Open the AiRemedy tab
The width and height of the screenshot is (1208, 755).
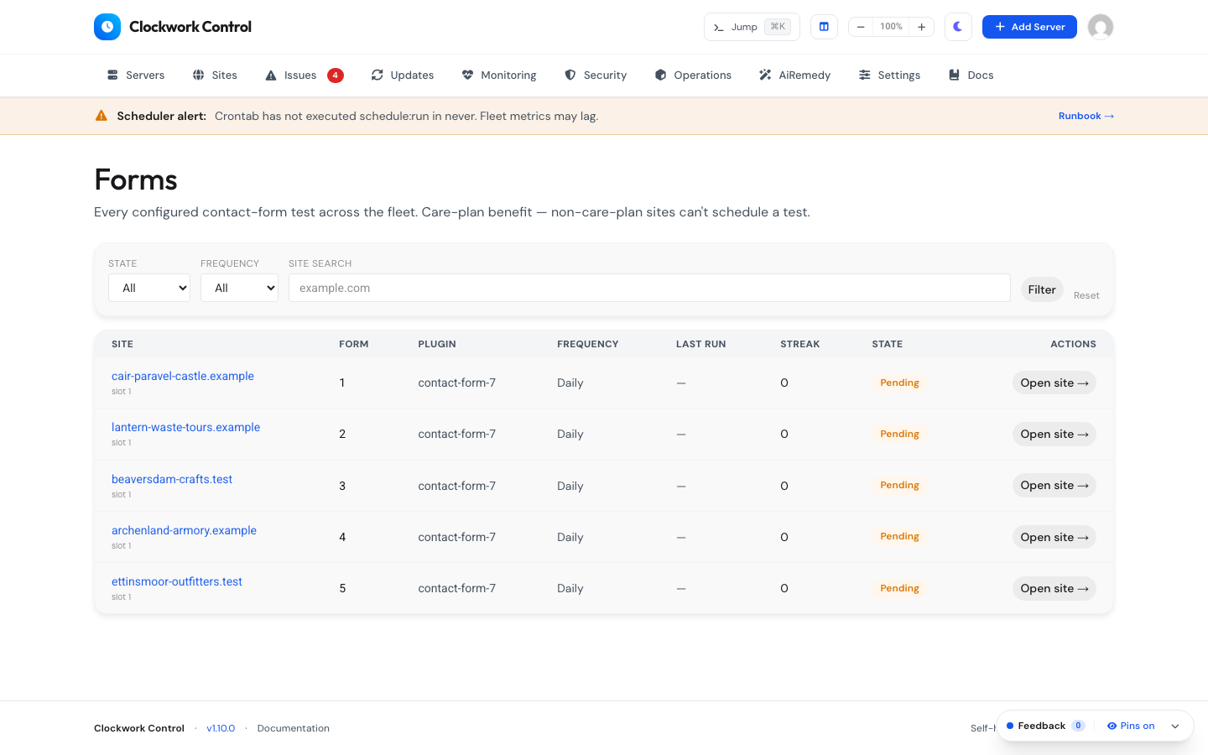pyautogui.click(x=794, y=75)
